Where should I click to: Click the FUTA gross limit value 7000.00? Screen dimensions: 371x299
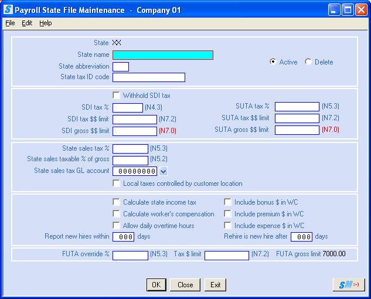click(334, 254)
